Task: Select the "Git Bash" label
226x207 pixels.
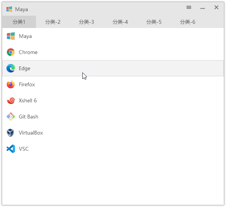Action: coord(29,117)
